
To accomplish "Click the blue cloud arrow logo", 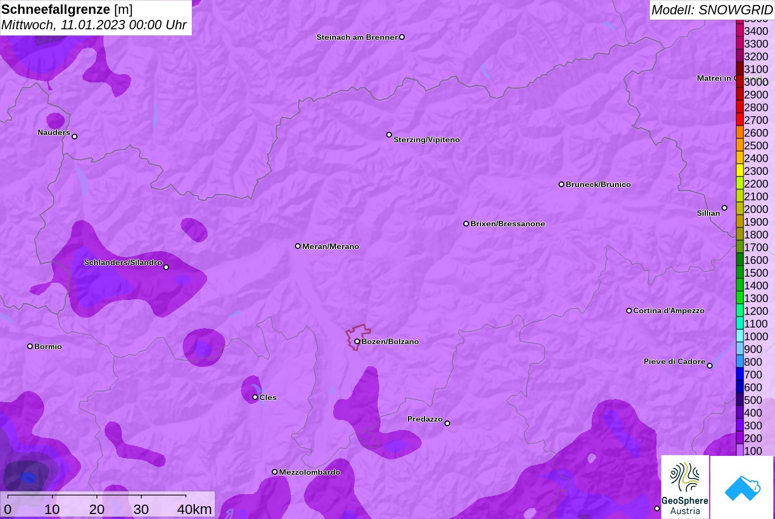I will click(x=742, y=489).
